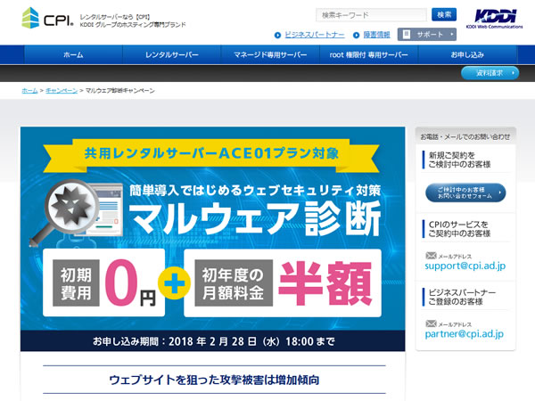Click the 簡単導入ではじめるウェブセキュリティ対策 banner line
This screenshot has height=401, width=535.
tap(255, 191)
